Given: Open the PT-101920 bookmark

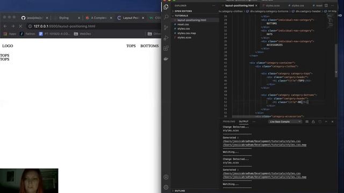Looking at the screenshot, I should pos(54,34).
